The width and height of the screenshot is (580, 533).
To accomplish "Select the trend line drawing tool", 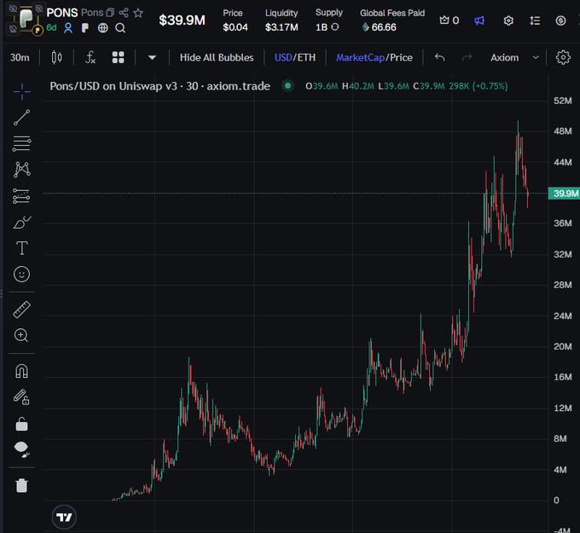I will (22, 118).
